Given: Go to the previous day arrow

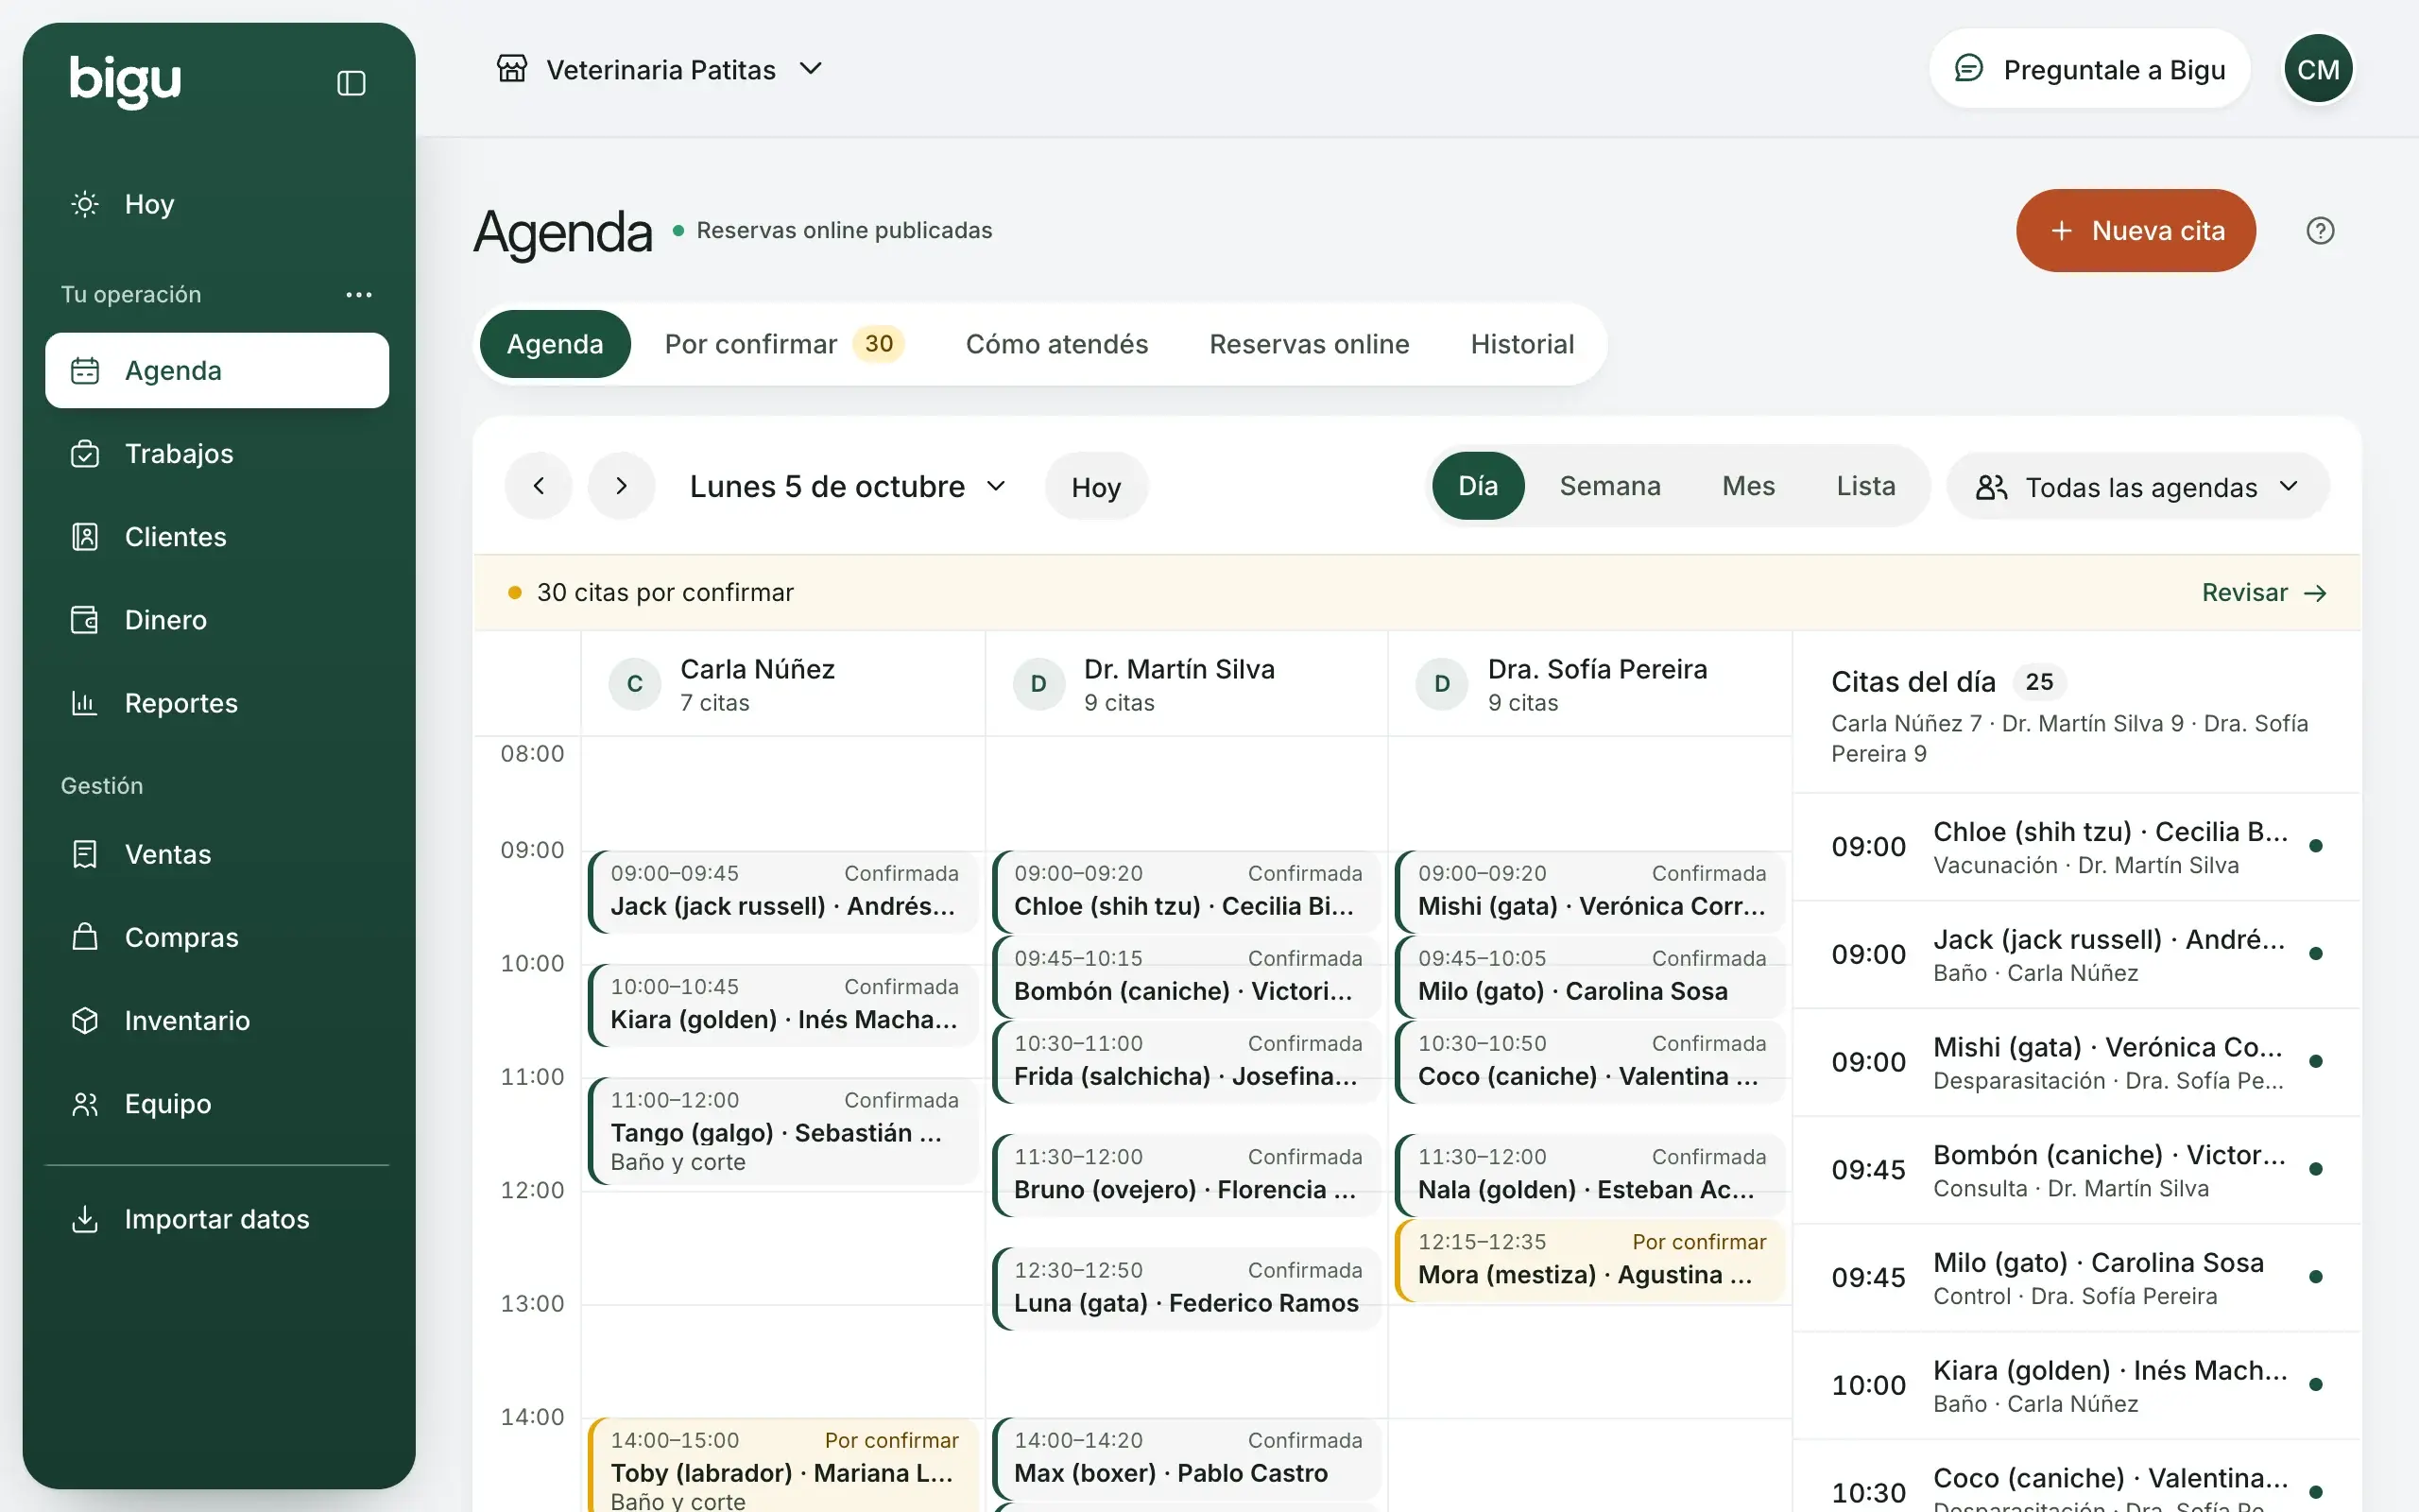Looking at the screenshot, I should click(x=539, y=486).
